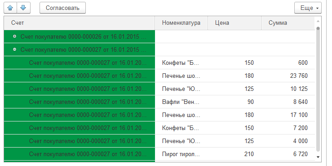
Task: Click sum cell 600
Action: coord(288,63)
